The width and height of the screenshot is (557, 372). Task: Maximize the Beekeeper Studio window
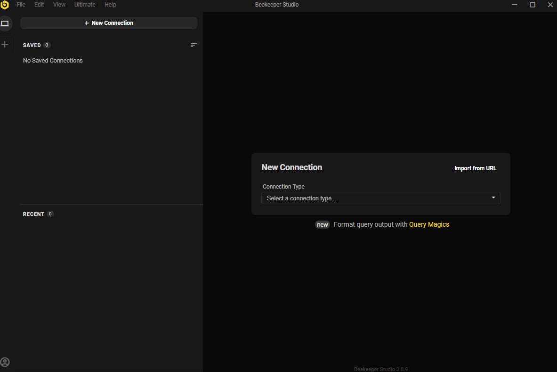(533, 5)
